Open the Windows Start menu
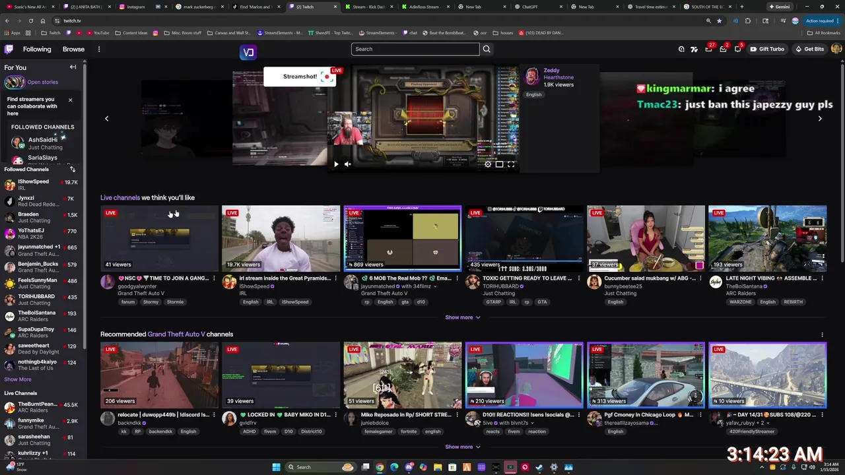845x475 pixels. click(276, 467)
